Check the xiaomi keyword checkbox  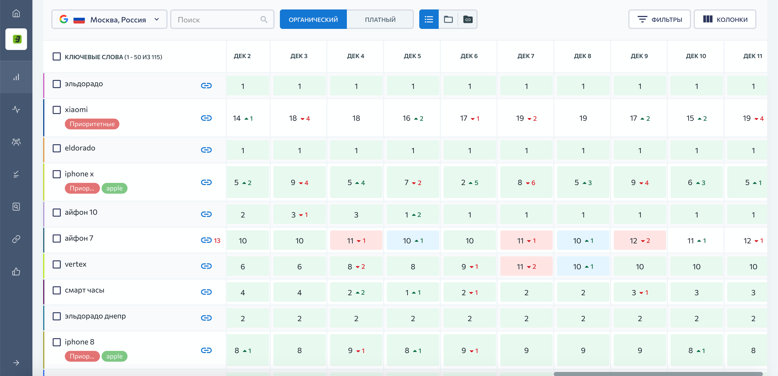57,110
